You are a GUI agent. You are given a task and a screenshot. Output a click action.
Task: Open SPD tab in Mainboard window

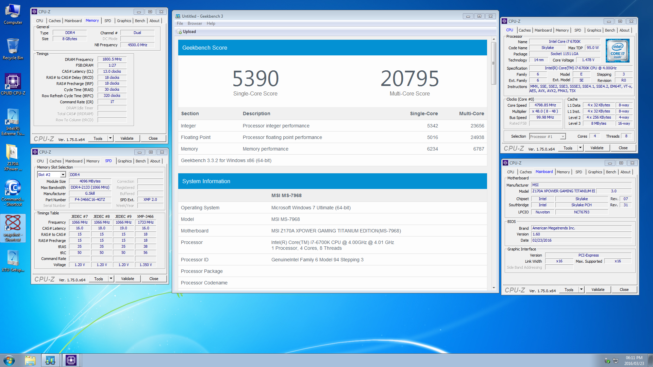coord(579,172)
